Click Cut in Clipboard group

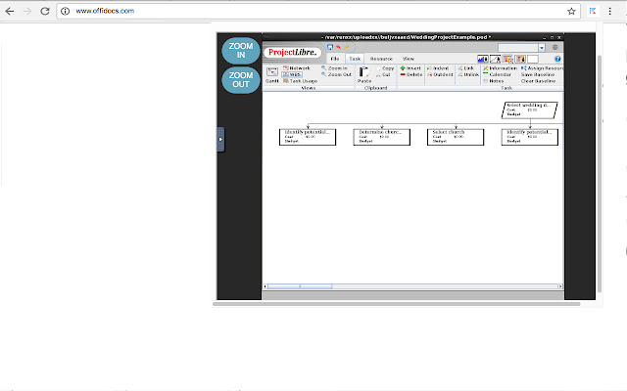pos(383,74)
